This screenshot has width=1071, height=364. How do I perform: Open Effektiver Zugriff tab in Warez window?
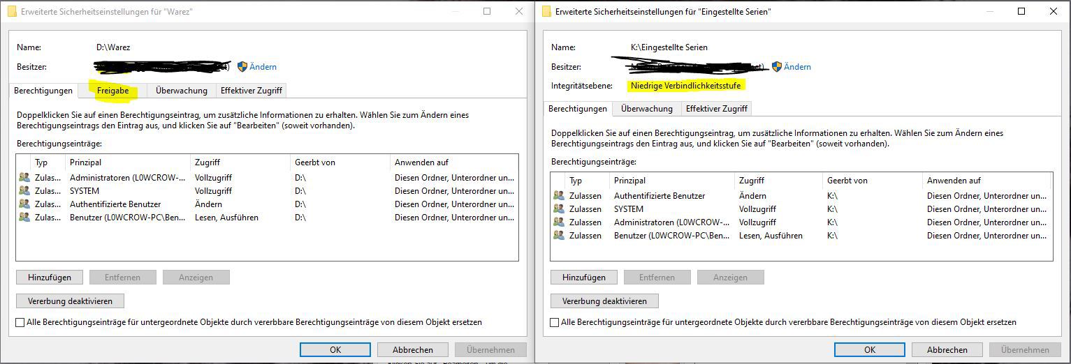pyautogui.click(x=251, y=91)
